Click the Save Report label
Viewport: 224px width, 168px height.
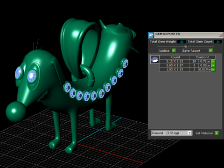tap(191, 51)
